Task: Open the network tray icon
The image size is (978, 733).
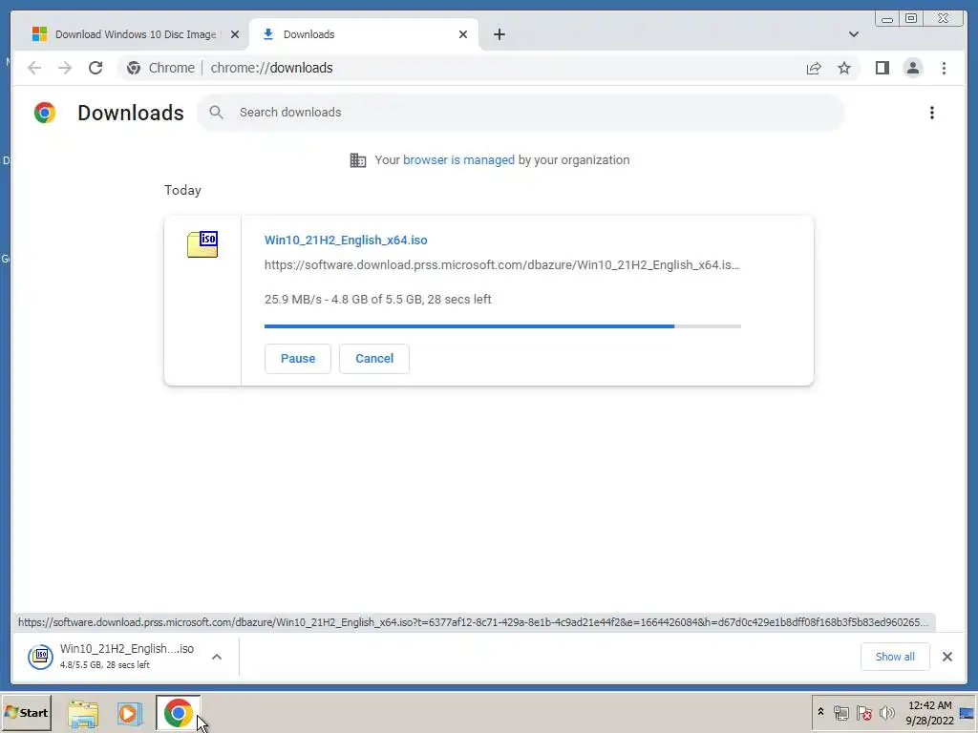Action: [x=841, y=712]
